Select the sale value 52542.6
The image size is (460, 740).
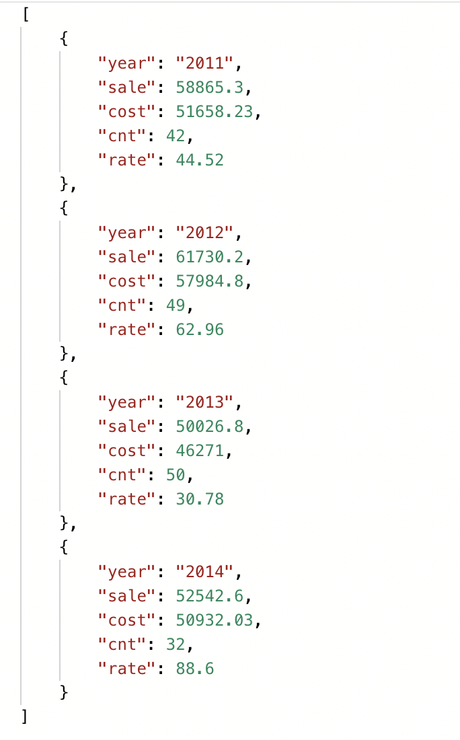(x=209, y=595)
